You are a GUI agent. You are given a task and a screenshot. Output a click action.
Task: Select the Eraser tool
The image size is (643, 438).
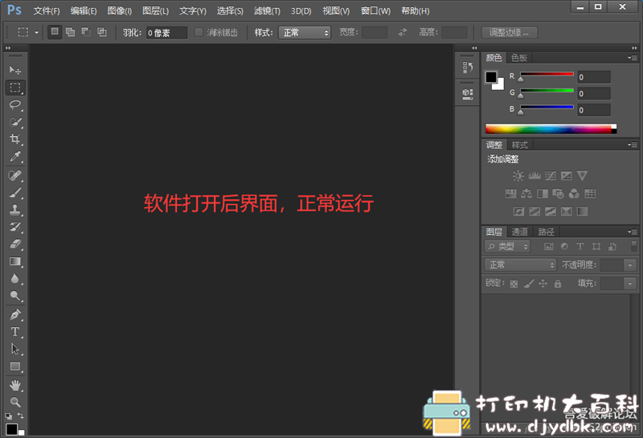15,244
